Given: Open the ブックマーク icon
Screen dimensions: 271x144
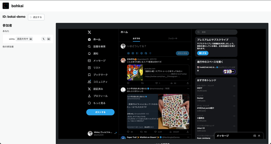Looking at the screenshot, I should tap(89, 75).
